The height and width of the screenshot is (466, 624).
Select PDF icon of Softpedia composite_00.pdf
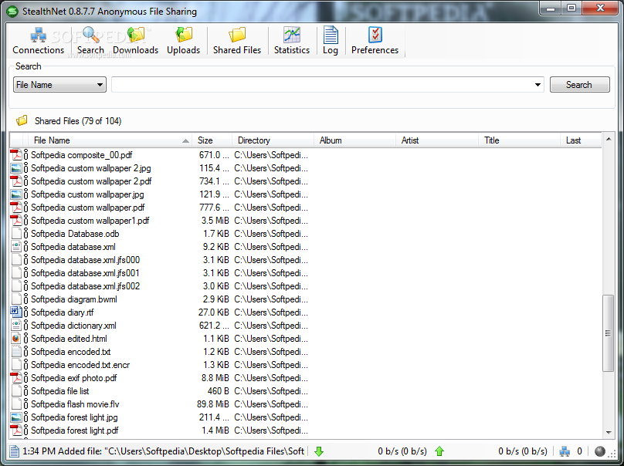coord(16,154)
